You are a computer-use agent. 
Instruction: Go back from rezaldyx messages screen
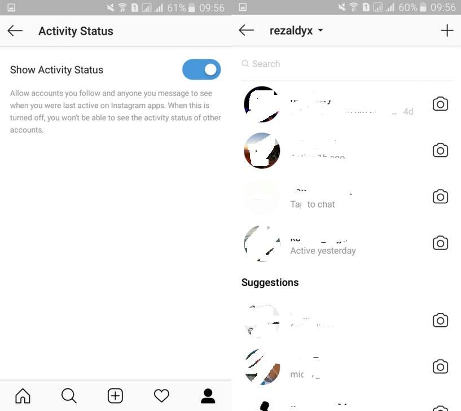coord(247,30)
